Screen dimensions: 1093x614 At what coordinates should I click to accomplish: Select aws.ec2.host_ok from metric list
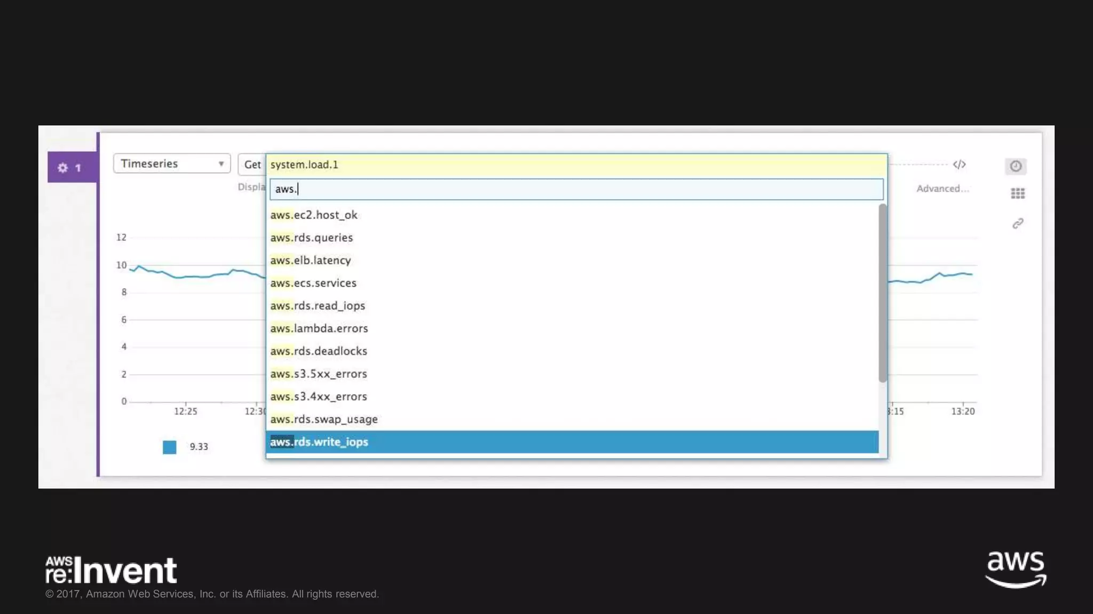click(x=314, y=215)
